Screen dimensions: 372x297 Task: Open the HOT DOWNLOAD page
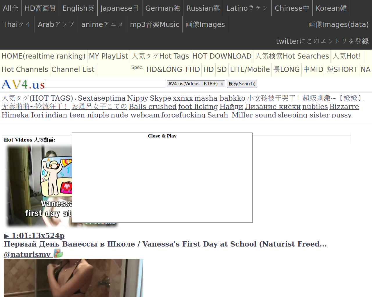[x=222, y=56]
